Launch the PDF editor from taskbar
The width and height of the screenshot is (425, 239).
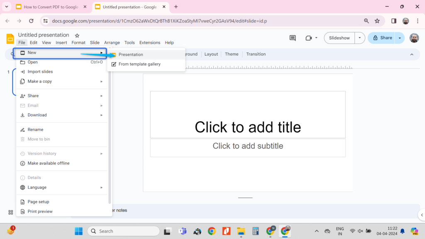(x=226, y=231)
